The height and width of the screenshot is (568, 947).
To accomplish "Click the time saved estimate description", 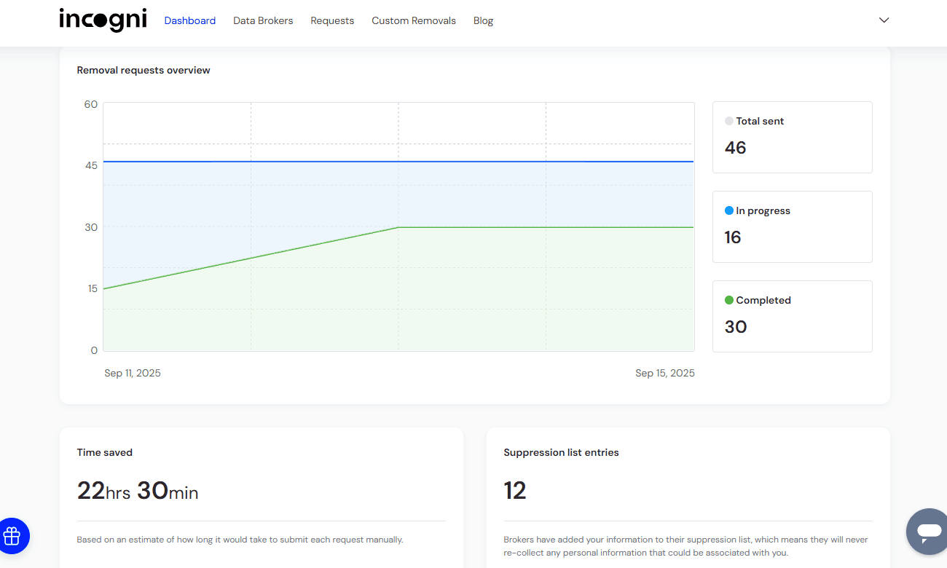I will pos(240,540).
